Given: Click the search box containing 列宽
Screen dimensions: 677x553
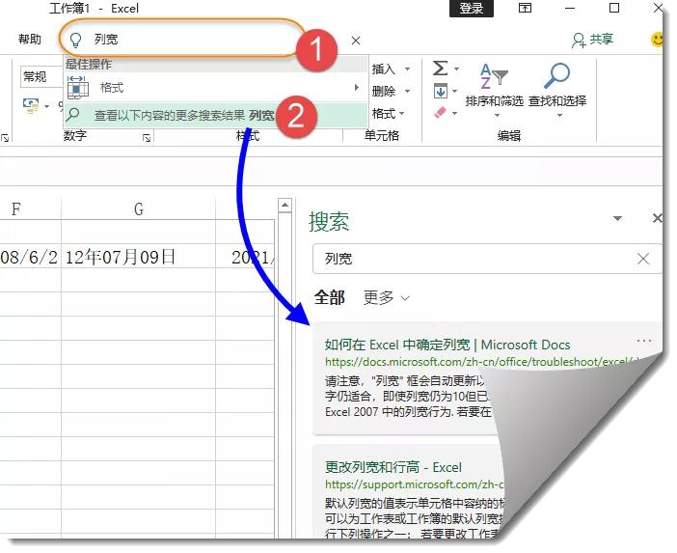Looking at the screenshot, I should (181, 39).
